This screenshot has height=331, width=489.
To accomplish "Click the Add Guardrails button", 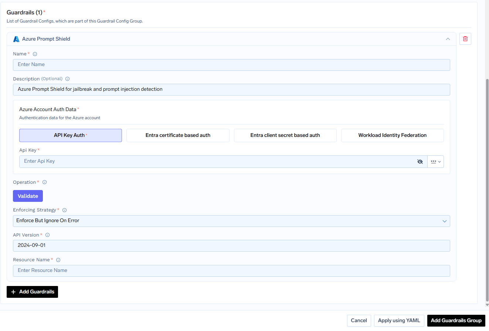I will [32, 292].
